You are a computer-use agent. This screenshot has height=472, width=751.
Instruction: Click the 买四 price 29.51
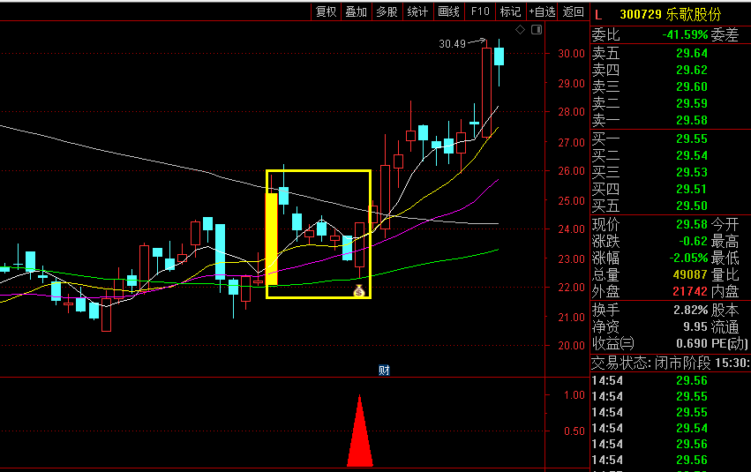tap(692, 189)
